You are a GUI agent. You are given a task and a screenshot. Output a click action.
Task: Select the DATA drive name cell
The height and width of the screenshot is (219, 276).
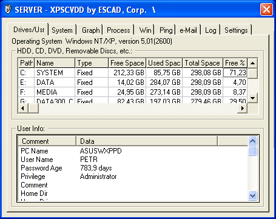coord(55,83)
